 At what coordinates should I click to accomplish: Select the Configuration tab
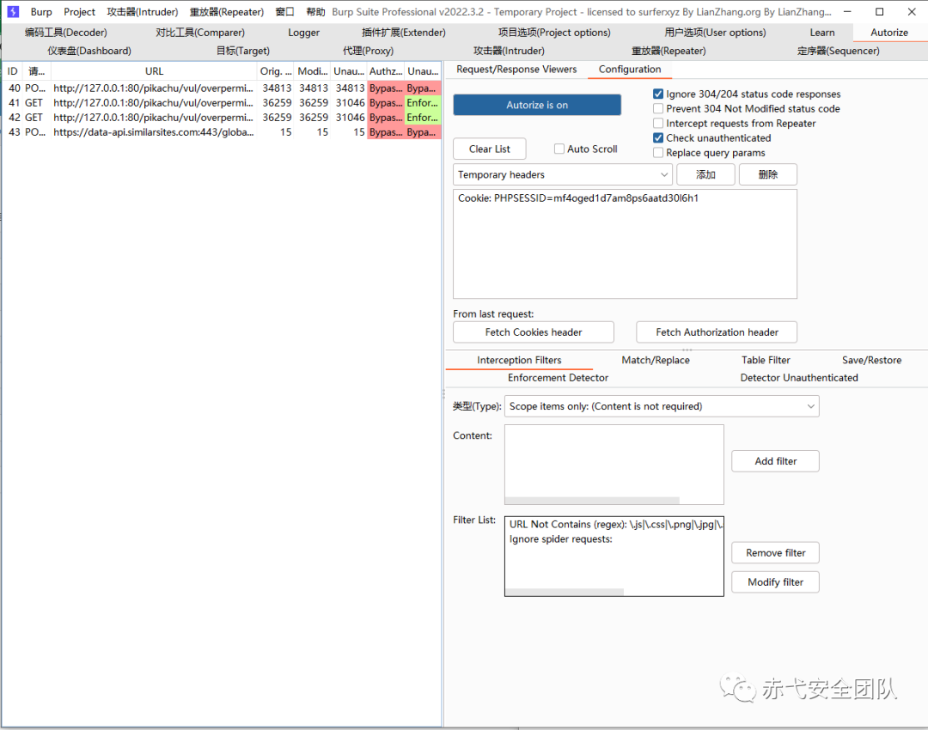pos(630,70)
